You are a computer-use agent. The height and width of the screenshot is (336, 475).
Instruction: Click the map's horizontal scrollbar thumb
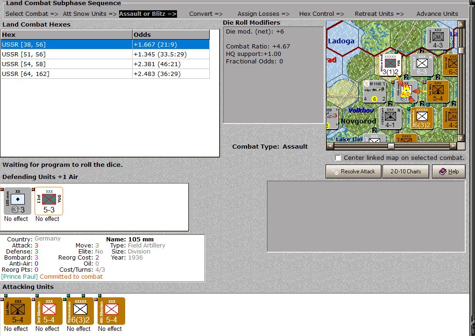tap(391, 146)
